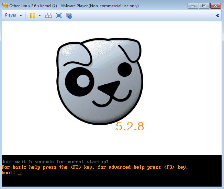
Task: Expand the power options arrow beside the pause button
Action: click(40, 15)
